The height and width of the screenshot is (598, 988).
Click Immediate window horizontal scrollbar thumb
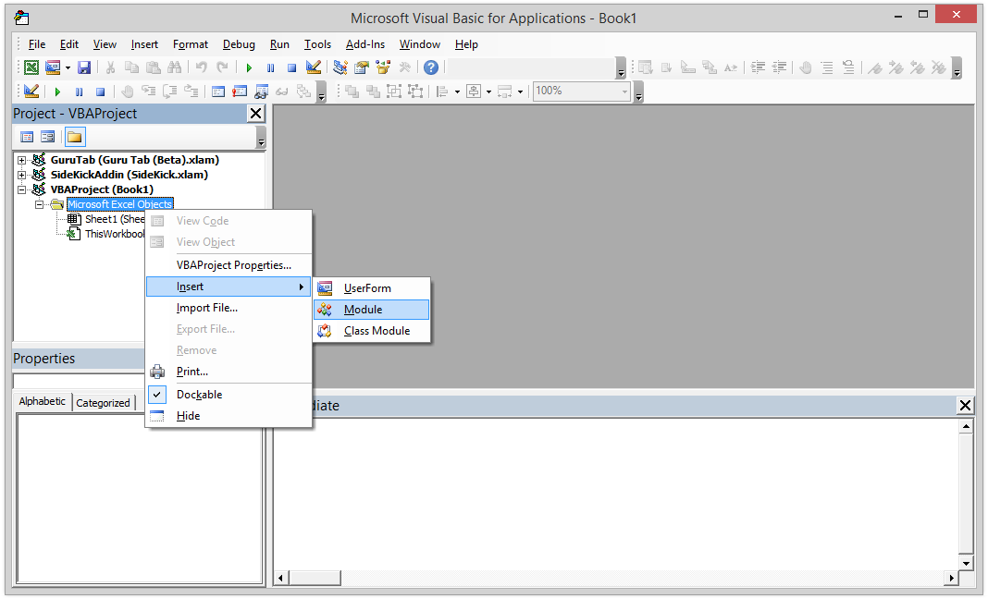click(315, 578)
